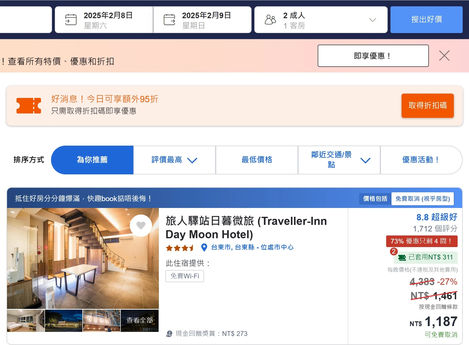Click the main hotel lobby photo

pyautogui.click(x=83, y=258)
